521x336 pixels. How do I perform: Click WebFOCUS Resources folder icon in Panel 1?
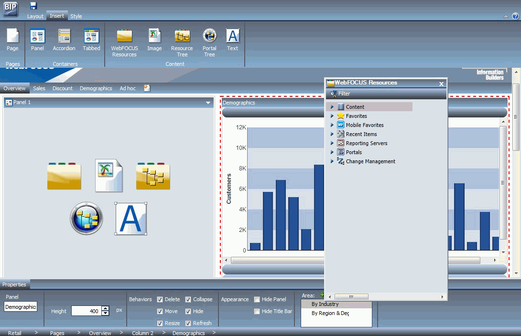click(64, 176)
